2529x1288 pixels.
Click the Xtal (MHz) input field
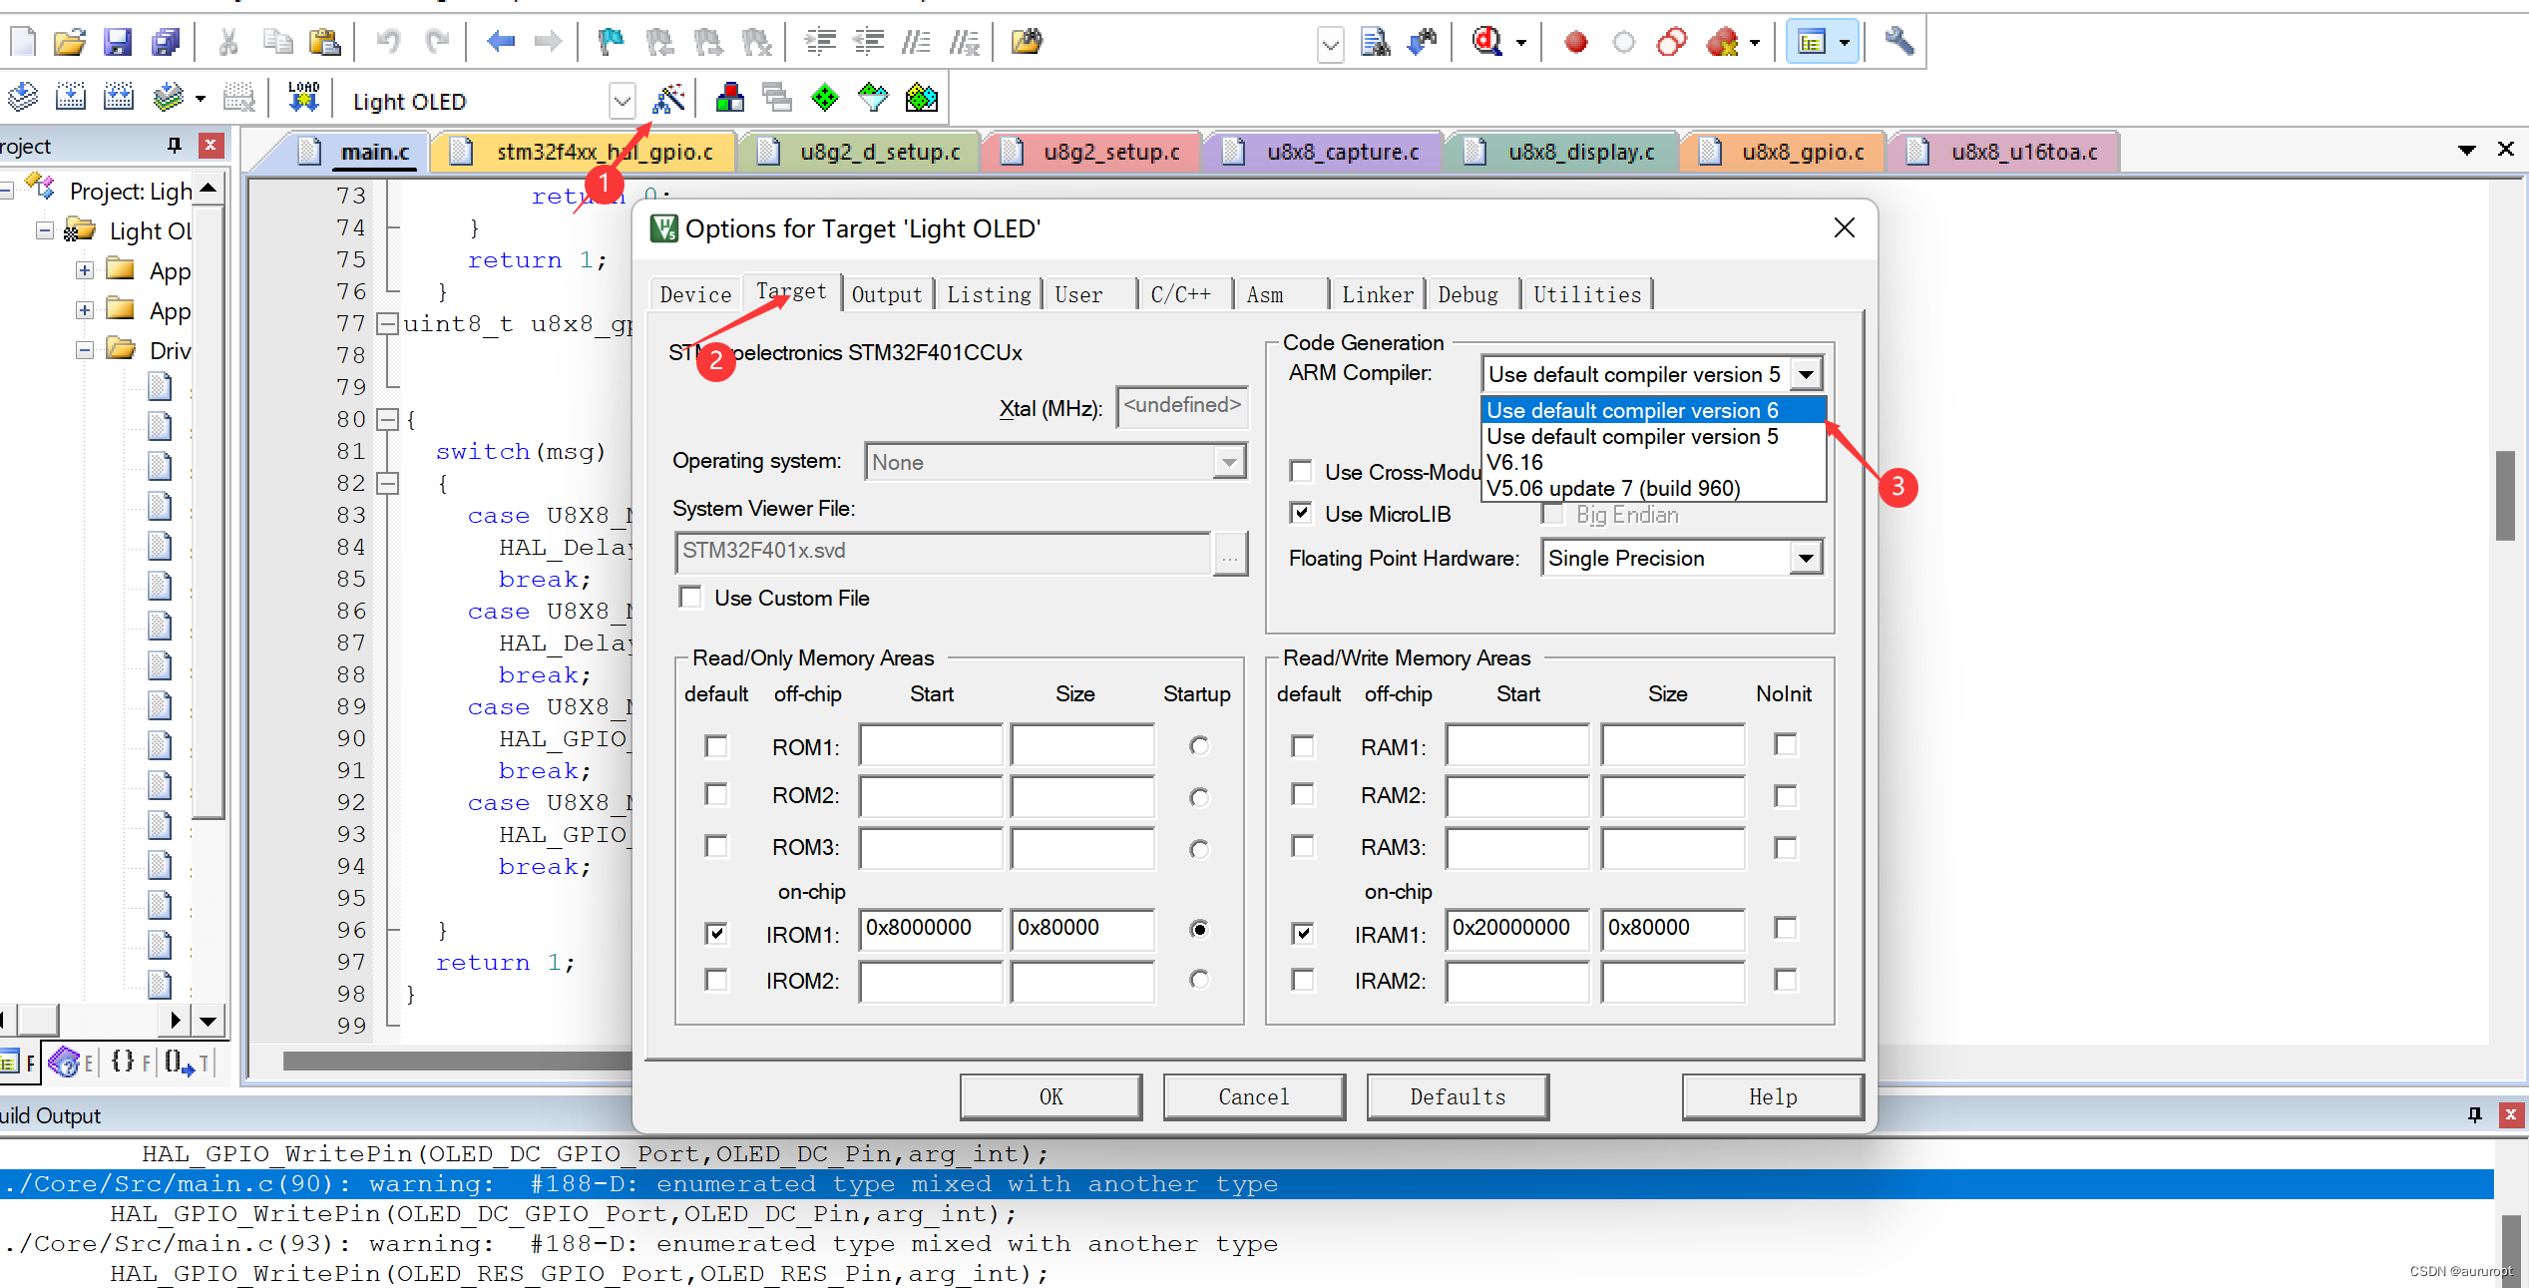point(1181,406)
